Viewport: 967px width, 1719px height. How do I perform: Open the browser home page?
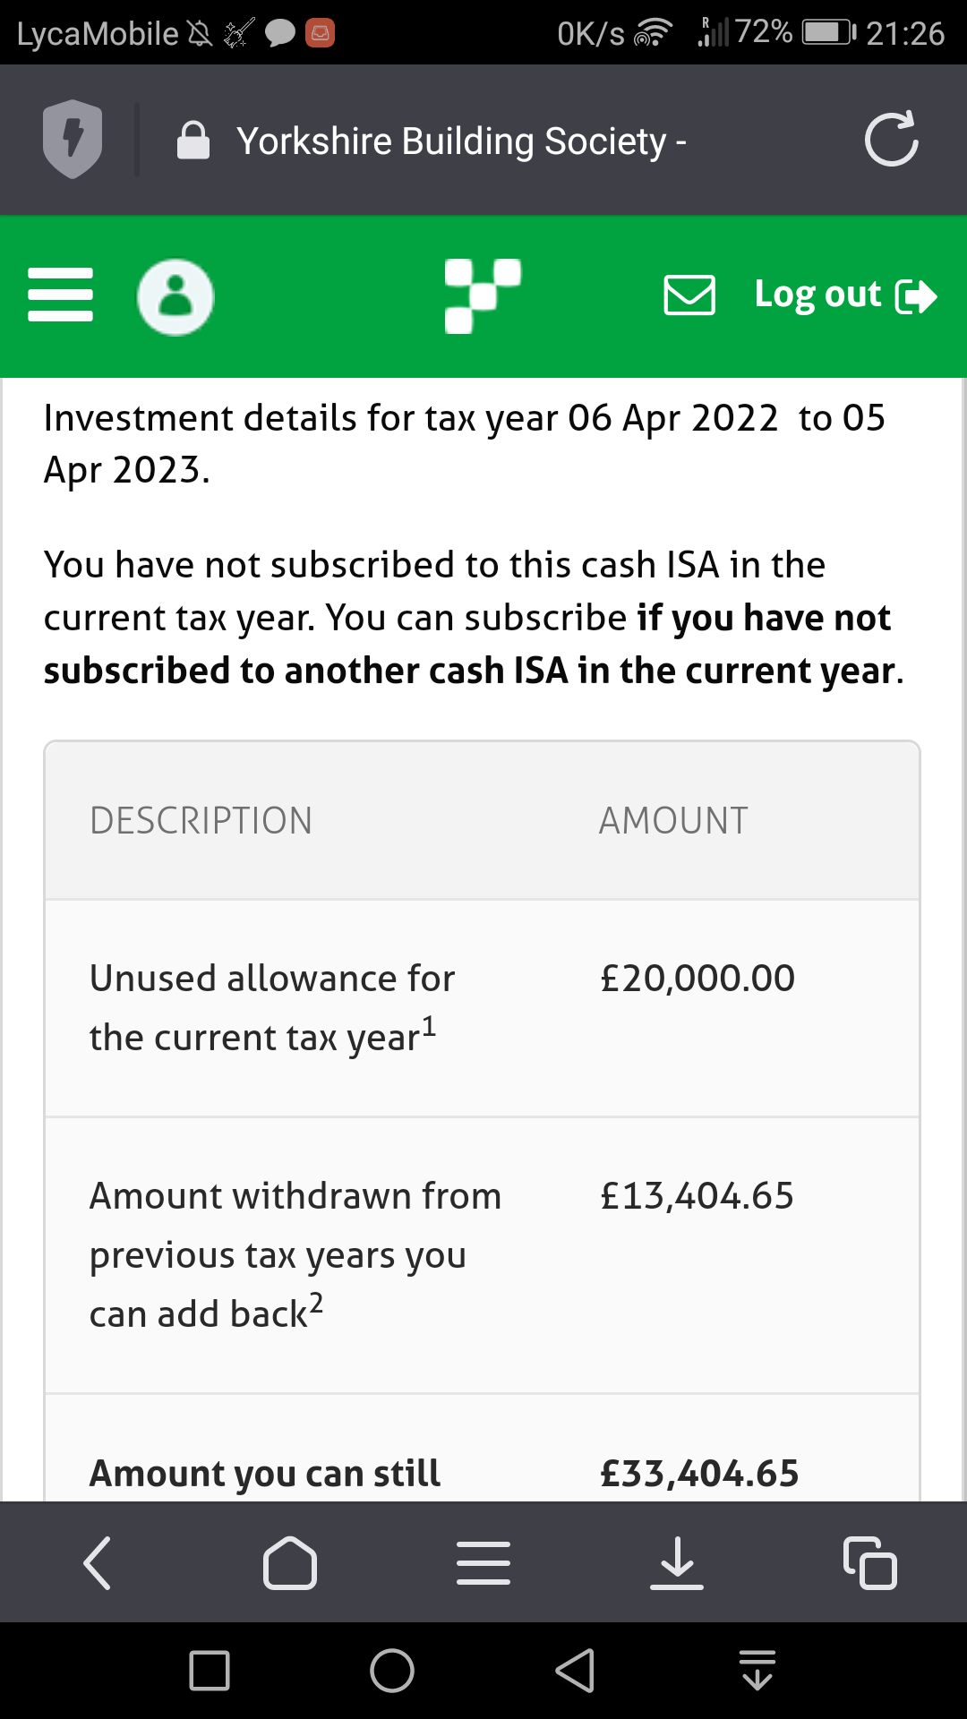click(x=290, y=1563)
